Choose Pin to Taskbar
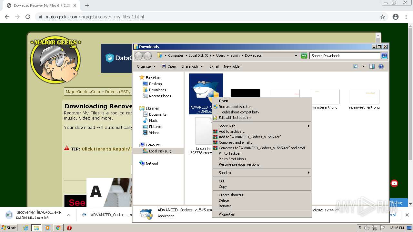The width and height of the screenshot is (413, 232). [x=262, y=153]
